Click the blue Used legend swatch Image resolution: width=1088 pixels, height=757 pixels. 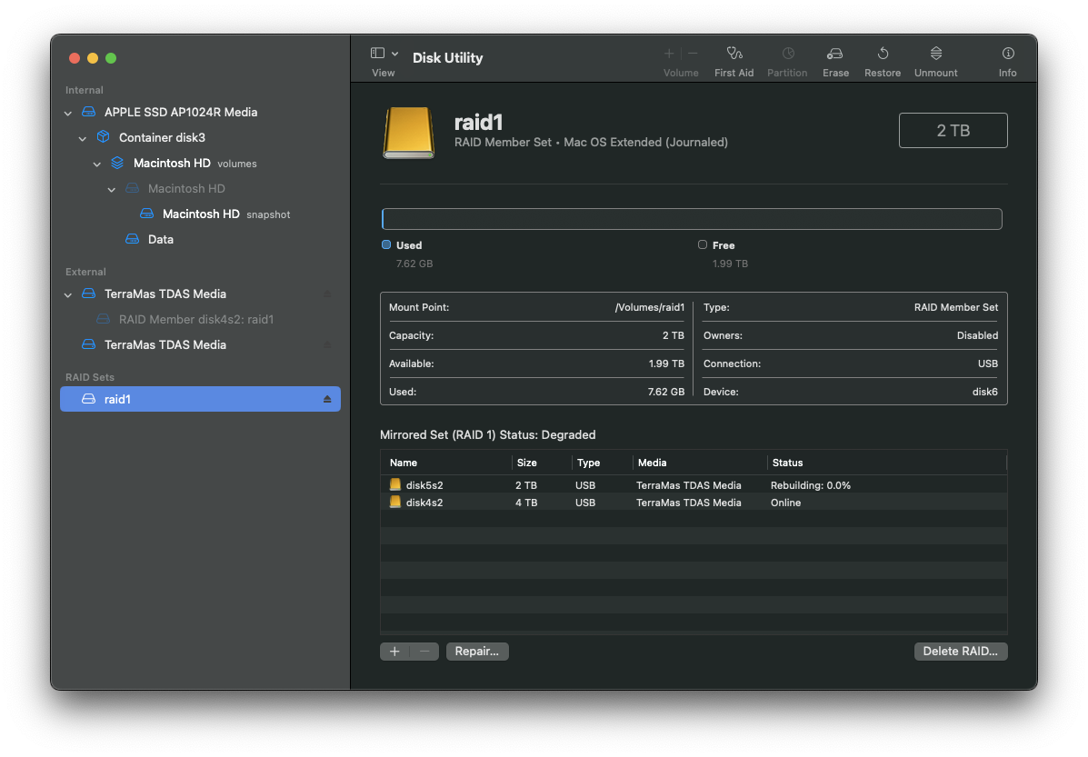[386, 244]
